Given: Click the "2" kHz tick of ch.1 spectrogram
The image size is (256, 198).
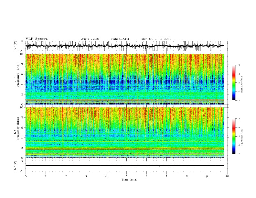Looking at the screenshot, I should (x=23, y=94).
